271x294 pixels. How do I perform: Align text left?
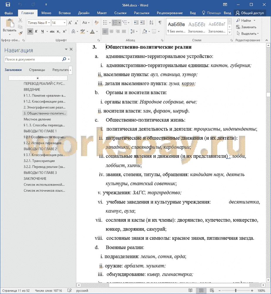pos(105,31)
